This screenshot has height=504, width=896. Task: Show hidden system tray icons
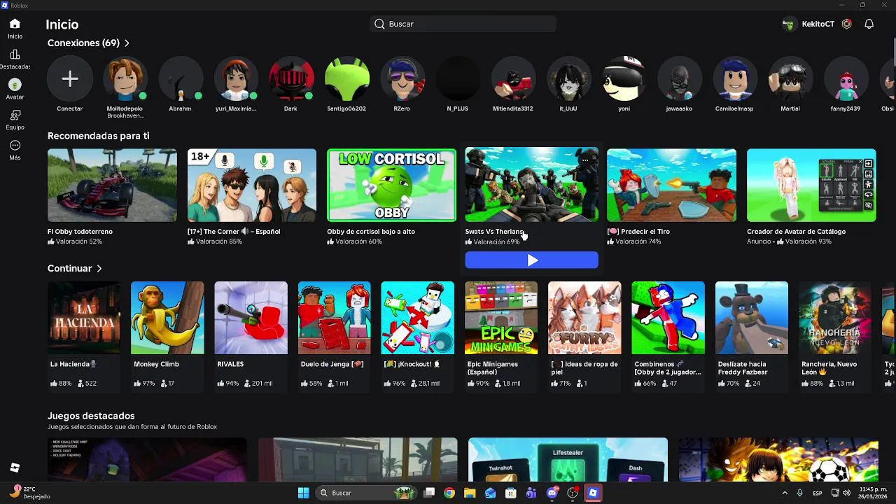click(x=785, y=493)
